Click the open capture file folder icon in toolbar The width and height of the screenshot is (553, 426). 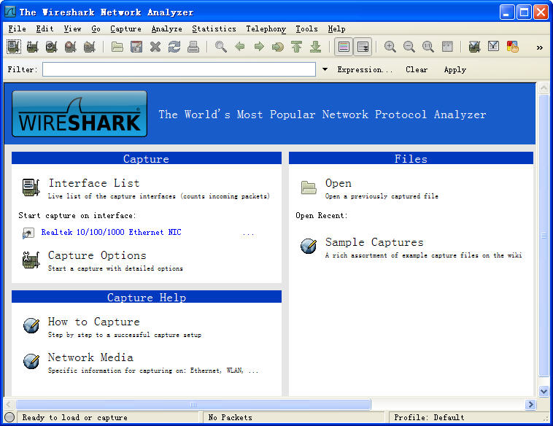[x=117, y=47]
